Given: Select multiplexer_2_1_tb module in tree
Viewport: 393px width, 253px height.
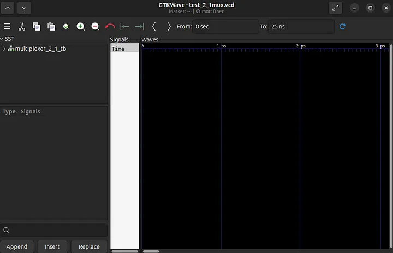Looking at the screenshot, I should click(40, 49).
